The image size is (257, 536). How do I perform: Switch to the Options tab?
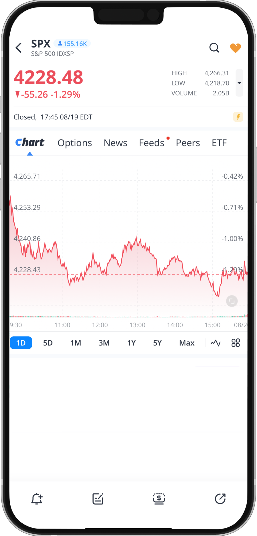[x=75, y=143]
